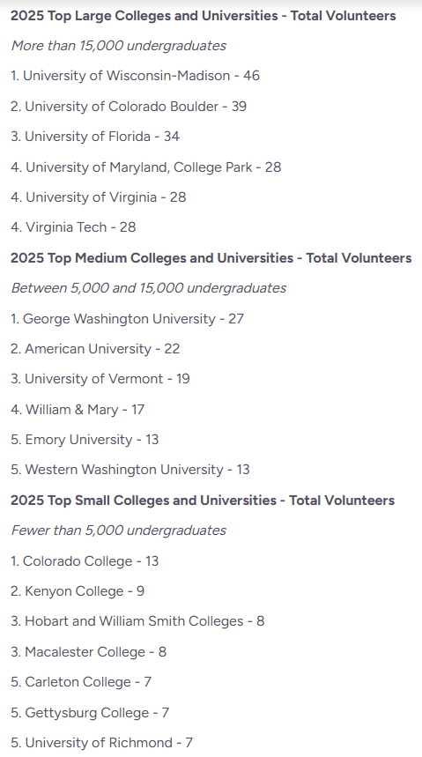The width and height of the screenshot is (422, 757).
Task: Click University of Maryland, College Park
Action: [x=146, y=167]
